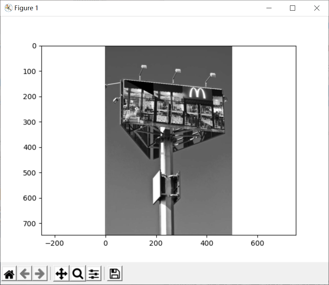Click the Figure 1 window title text
The width and height of the screenshot is (329, 285).
coord(26,8)
